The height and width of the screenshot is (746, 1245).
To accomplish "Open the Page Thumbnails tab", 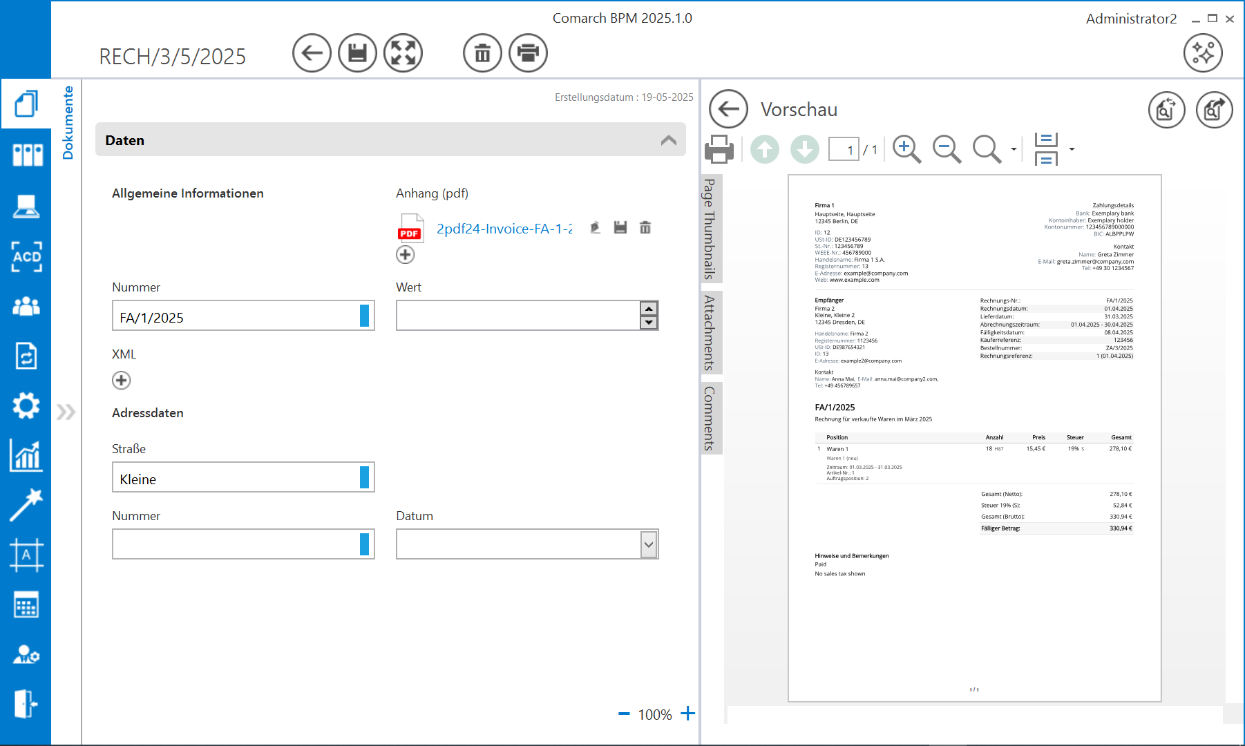I will (x=710, y=229).
